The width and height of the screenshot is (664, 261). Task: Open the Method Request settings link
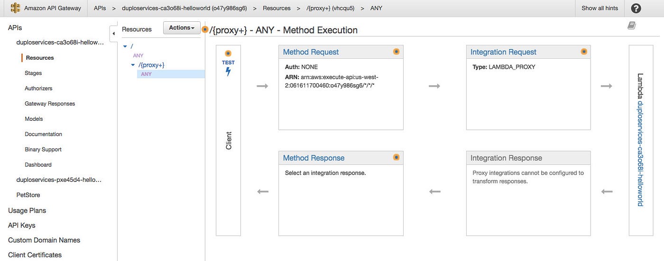tap(311, 52)
